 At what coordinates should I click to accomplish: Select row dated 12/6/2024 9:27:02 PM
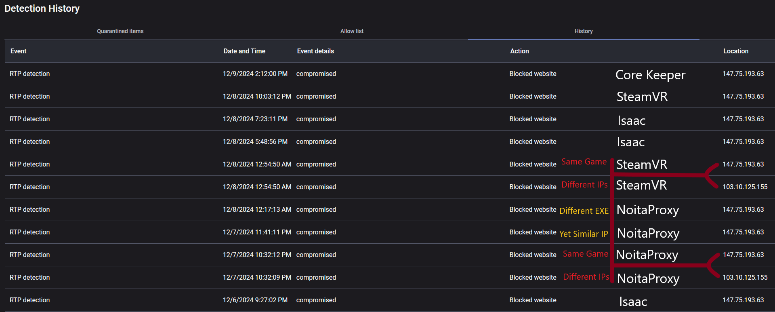[x=390, y=300]
